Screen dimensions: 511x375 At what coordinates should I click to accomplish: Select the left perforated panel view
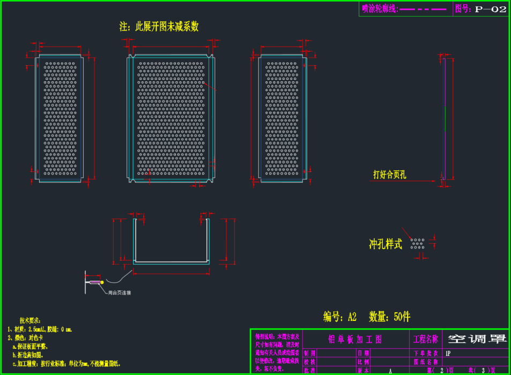(x=62, y=118)
